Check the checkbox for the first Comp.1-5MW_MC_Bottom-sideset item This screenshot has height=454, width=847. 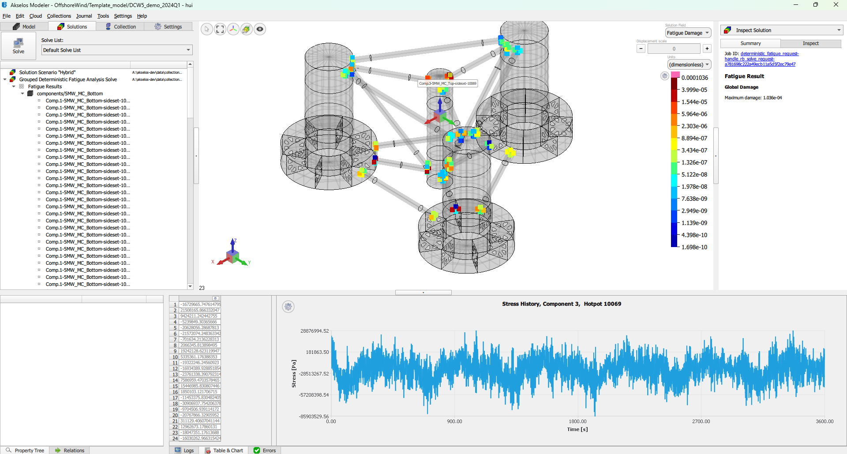point(40,101)
